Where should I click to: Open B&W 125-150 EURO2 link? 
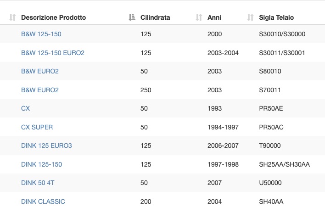pyautogui.click(x=53, y=53)
